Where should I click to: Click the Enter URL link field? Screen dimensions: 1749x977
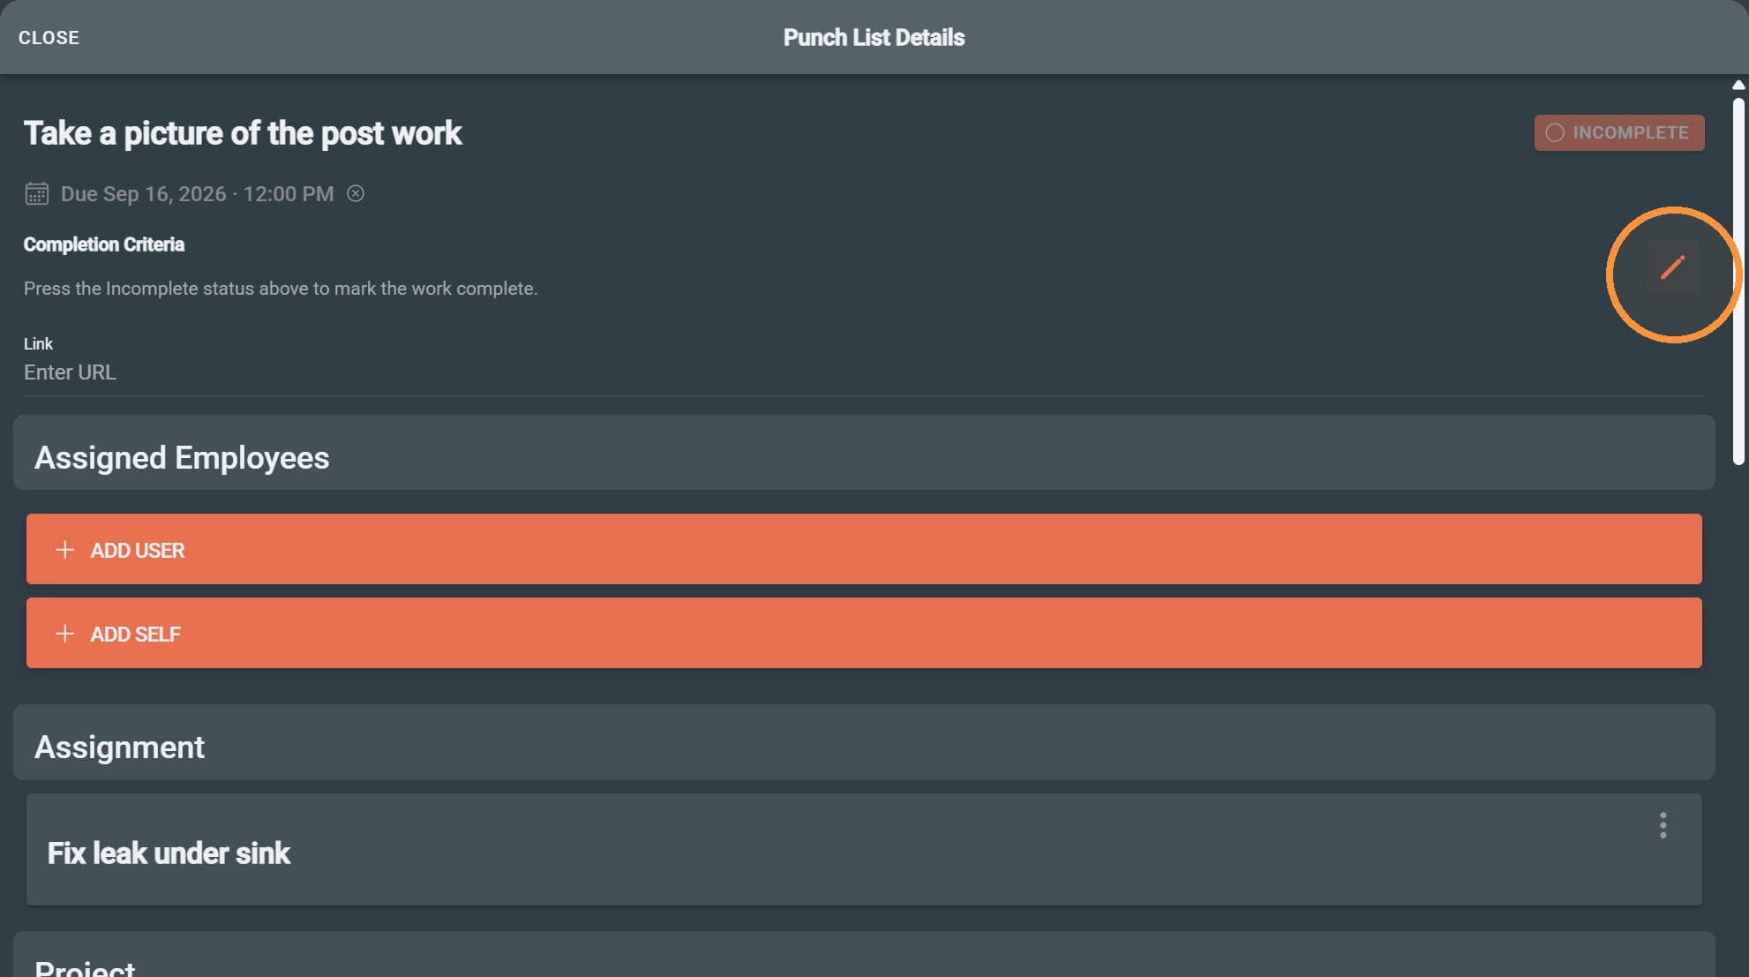coord(864,372)
